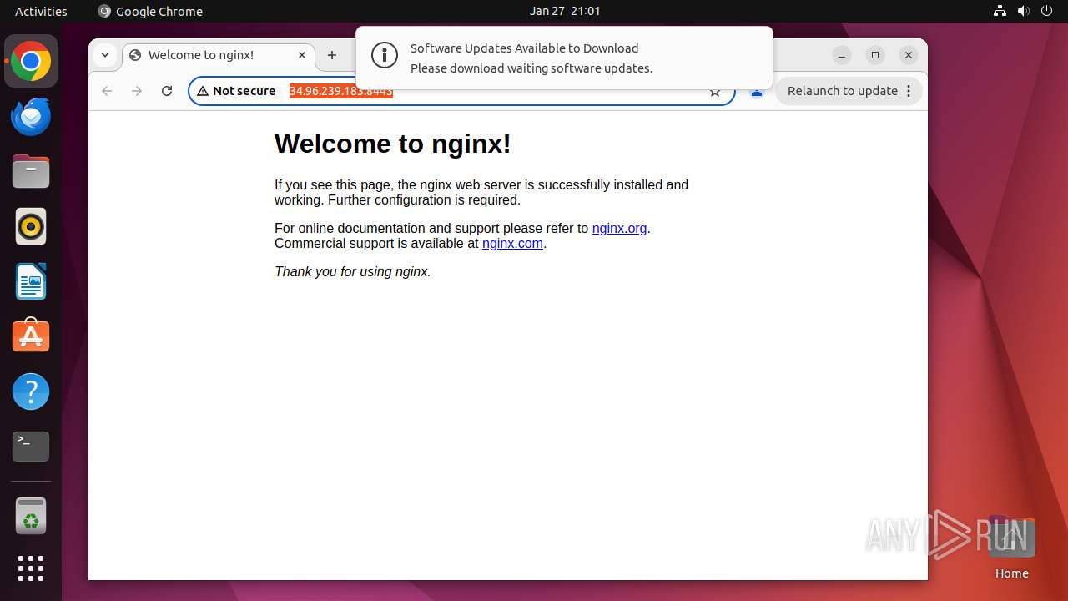Open Ubuntu Software store icon
The image size is (1068, 601).
pyautogui.click(x=31, y=336)
